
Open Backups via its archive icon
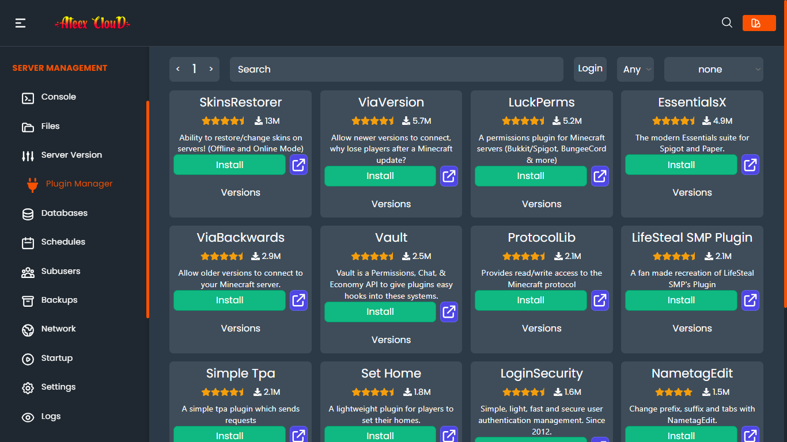[28, 300]
